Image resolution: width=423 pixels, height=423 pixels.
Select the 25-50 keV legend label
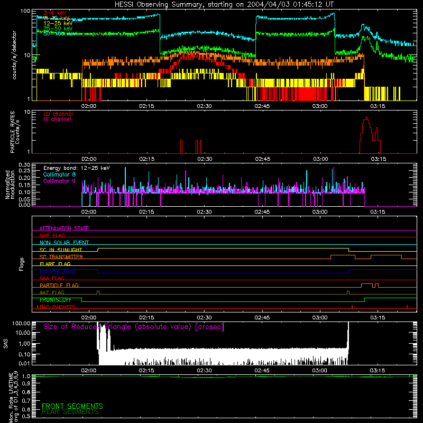pos(58,29)
